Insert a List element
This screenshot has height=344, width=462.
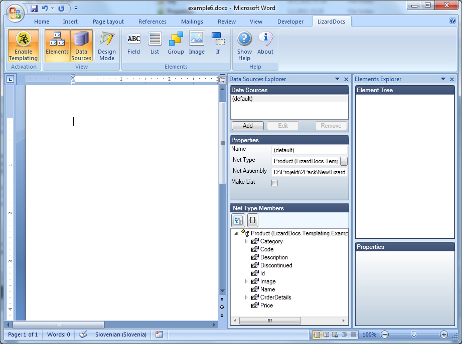(155, 44)
